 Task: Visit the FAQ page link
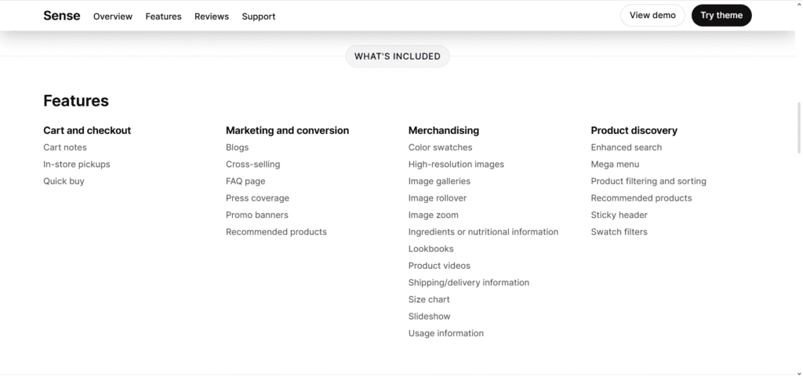(x=245, y=181)
